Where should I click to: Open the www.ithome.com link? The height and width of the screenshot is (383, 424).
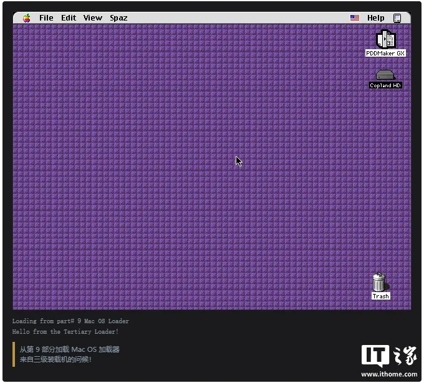[x=389, y=374]
